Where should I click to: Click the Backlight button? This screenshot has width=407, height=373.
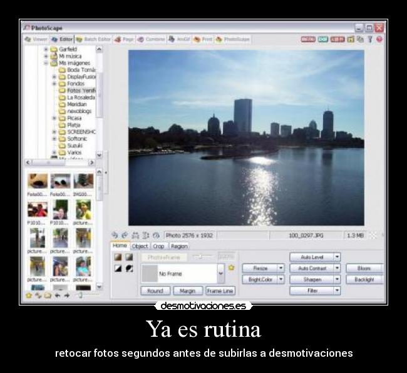tap(364, 279)
